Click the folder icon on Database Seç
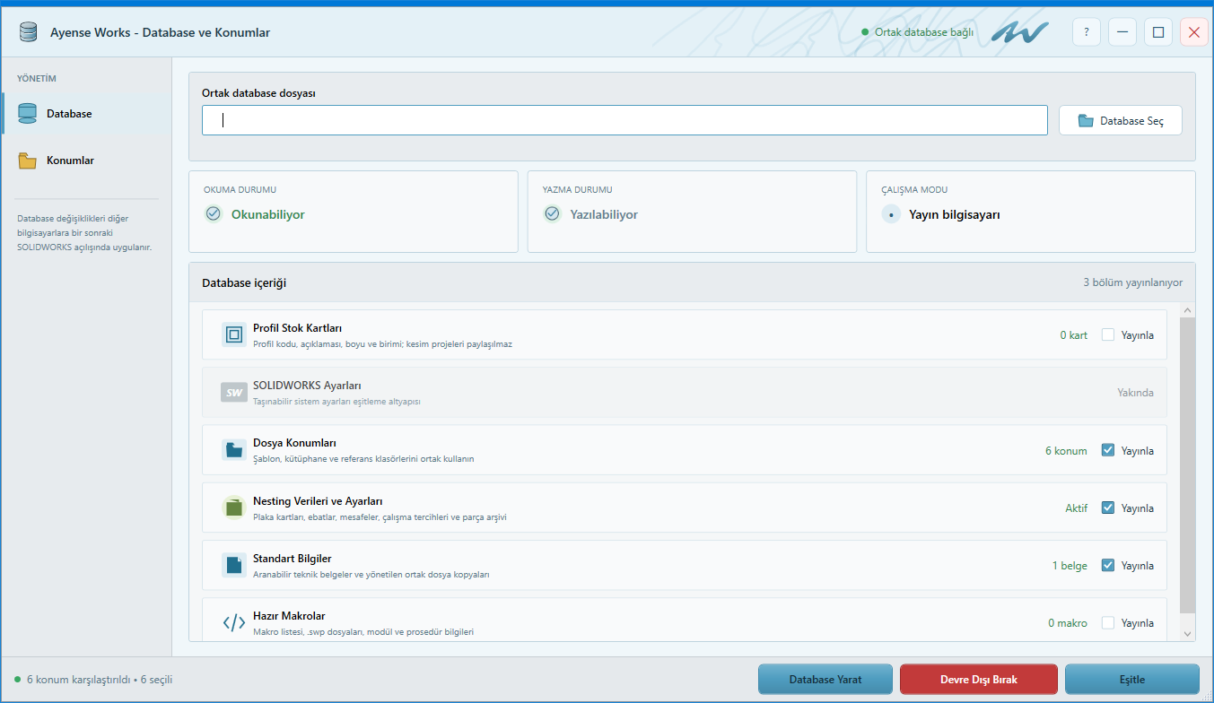The height and width of the screenshot is (703, 1214). point(1087,121)
